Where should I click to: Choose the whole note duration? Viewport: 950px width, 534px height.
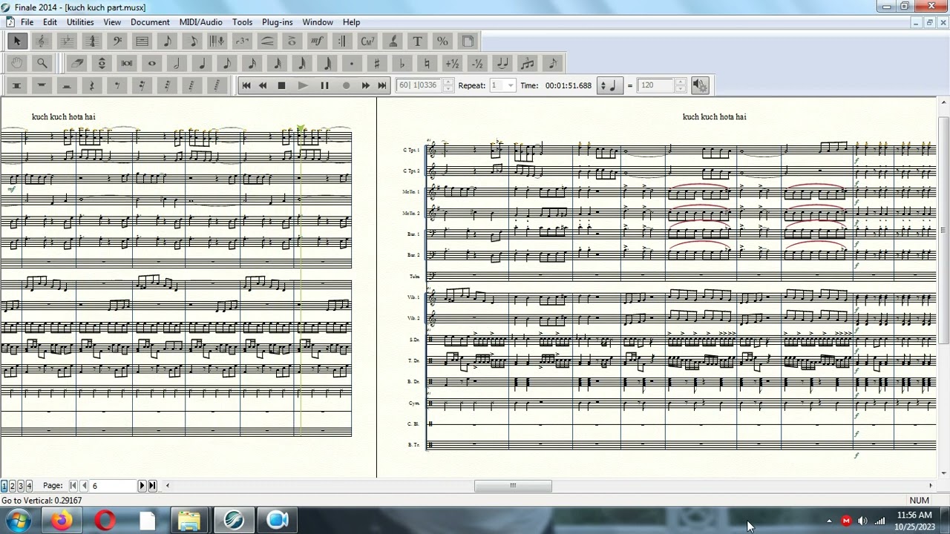[x=152, y=63]
